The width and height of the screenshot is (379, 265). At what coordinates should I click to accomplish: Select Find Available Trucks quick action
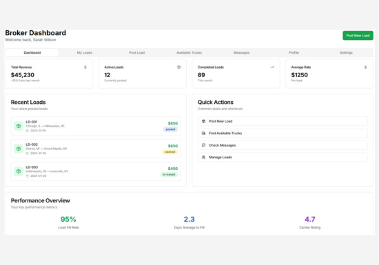(283, 134)
